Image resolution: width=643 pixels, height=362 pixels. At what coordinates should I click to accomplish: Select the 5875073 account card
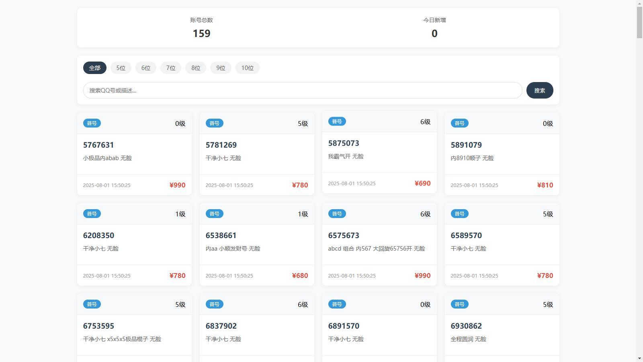[x=379, y=152]
